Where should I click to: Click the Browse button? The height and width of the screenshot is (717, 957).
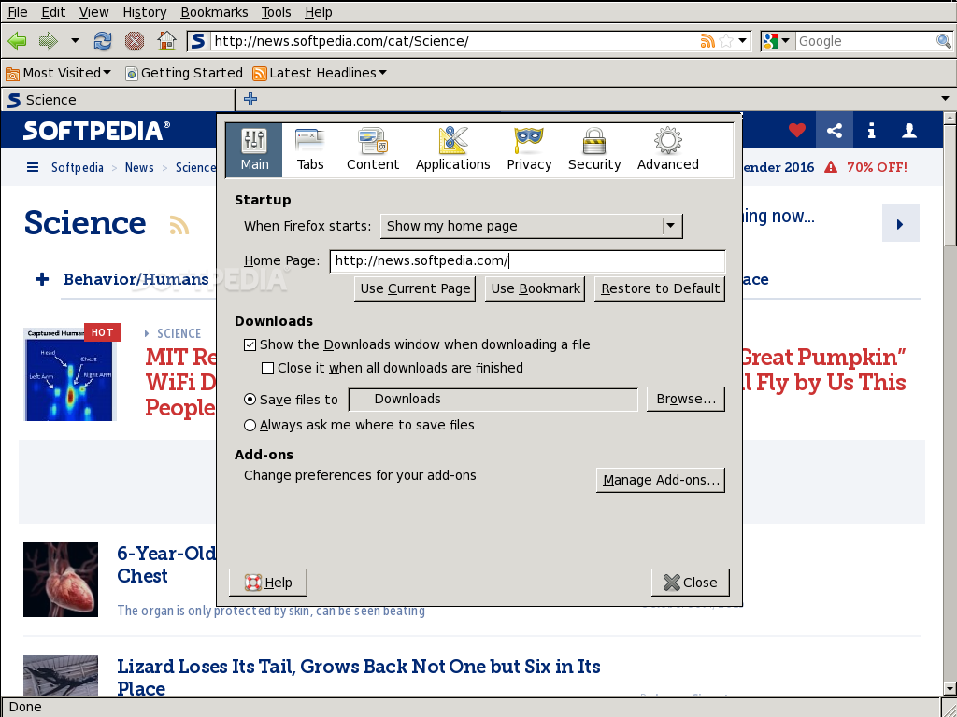click(686, 400)
